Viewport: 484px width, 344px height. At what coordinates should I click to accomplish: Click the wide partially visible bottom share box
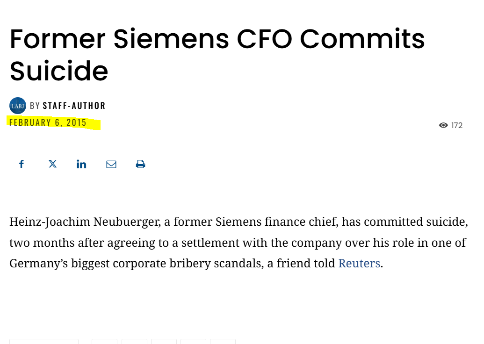point(44,342)
